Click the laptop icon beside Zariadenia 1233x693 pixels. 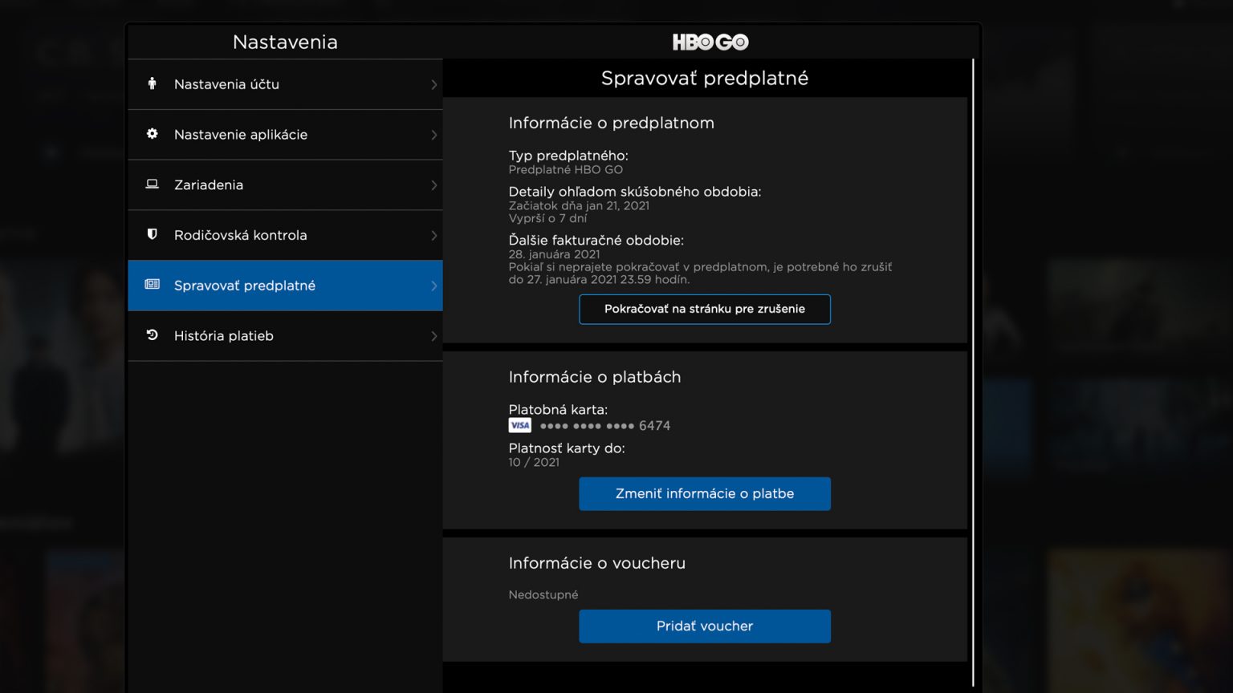[x=152, y=184]
